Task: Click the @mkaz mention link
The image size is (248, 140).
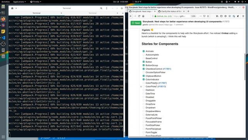Action: (225, 33)
